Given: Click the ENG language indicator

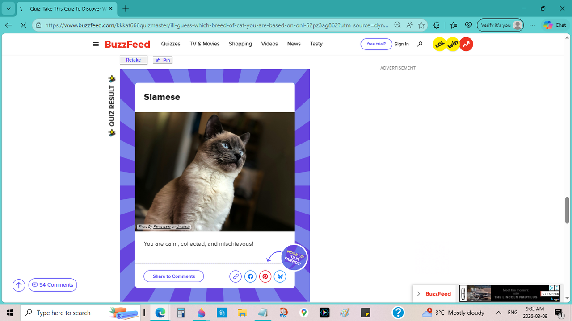Looking at the screenshot, I should (513, 313).
